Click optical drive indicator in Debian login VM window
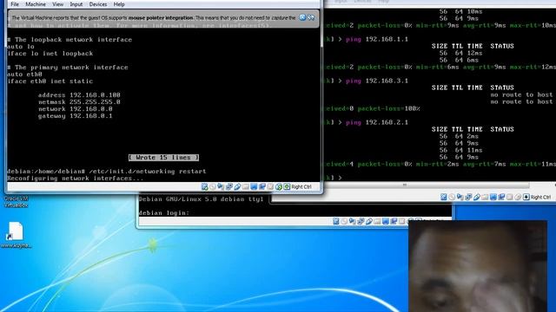The height and width of the screenshot is (312, 556). [x=344, y=222]
